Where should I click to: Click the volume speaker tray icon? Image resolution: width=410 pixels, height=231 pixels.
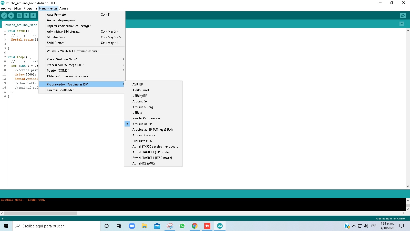(366, 226)
